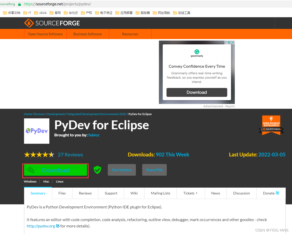Click the green secure padlock icon
The width and height of the screenshot is (292, 234).
tap(19, 4)
